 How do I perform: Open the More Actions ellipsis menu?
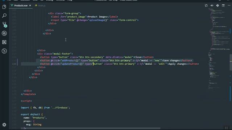tap(229, 5)
